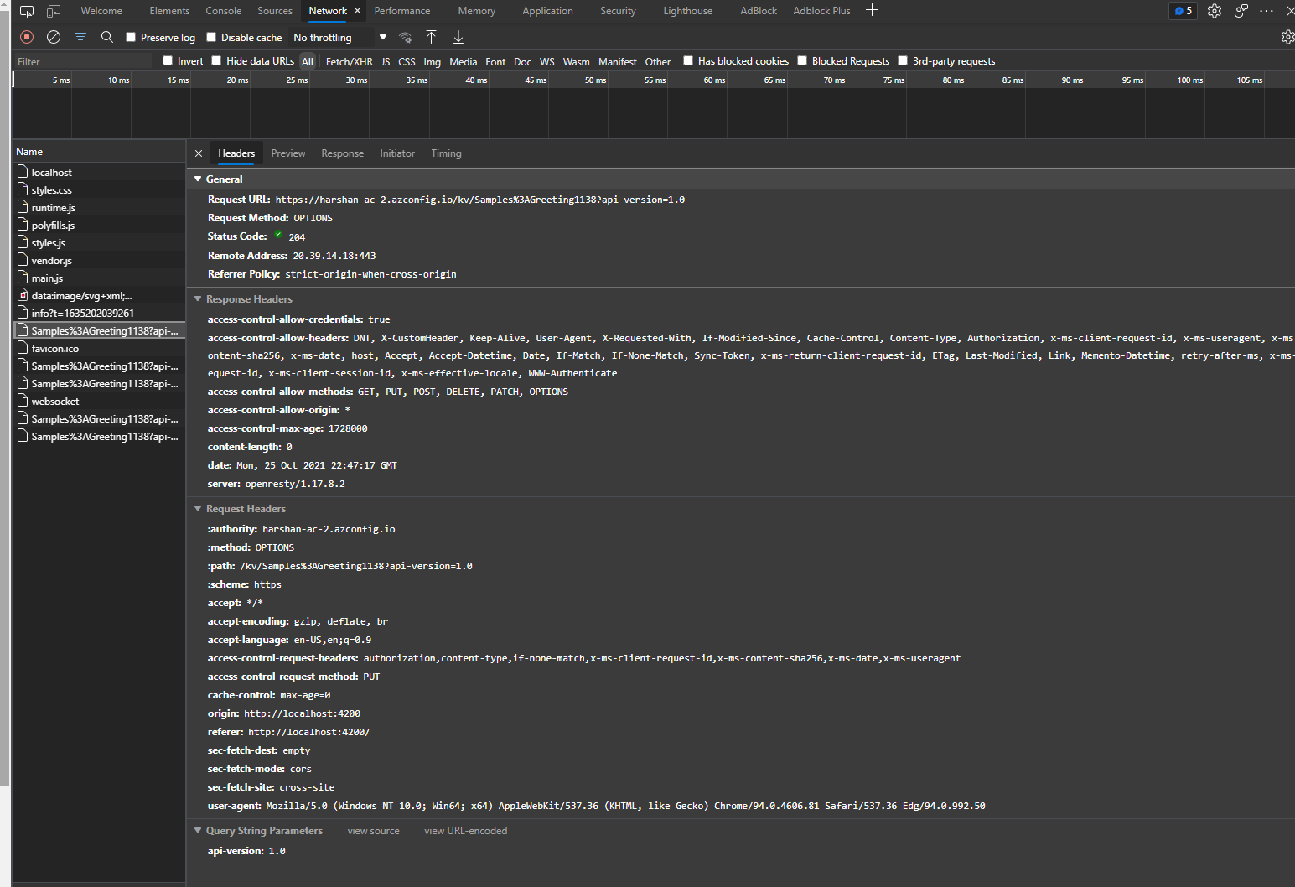Open the Adblock Plus tab

coord(821,11)
